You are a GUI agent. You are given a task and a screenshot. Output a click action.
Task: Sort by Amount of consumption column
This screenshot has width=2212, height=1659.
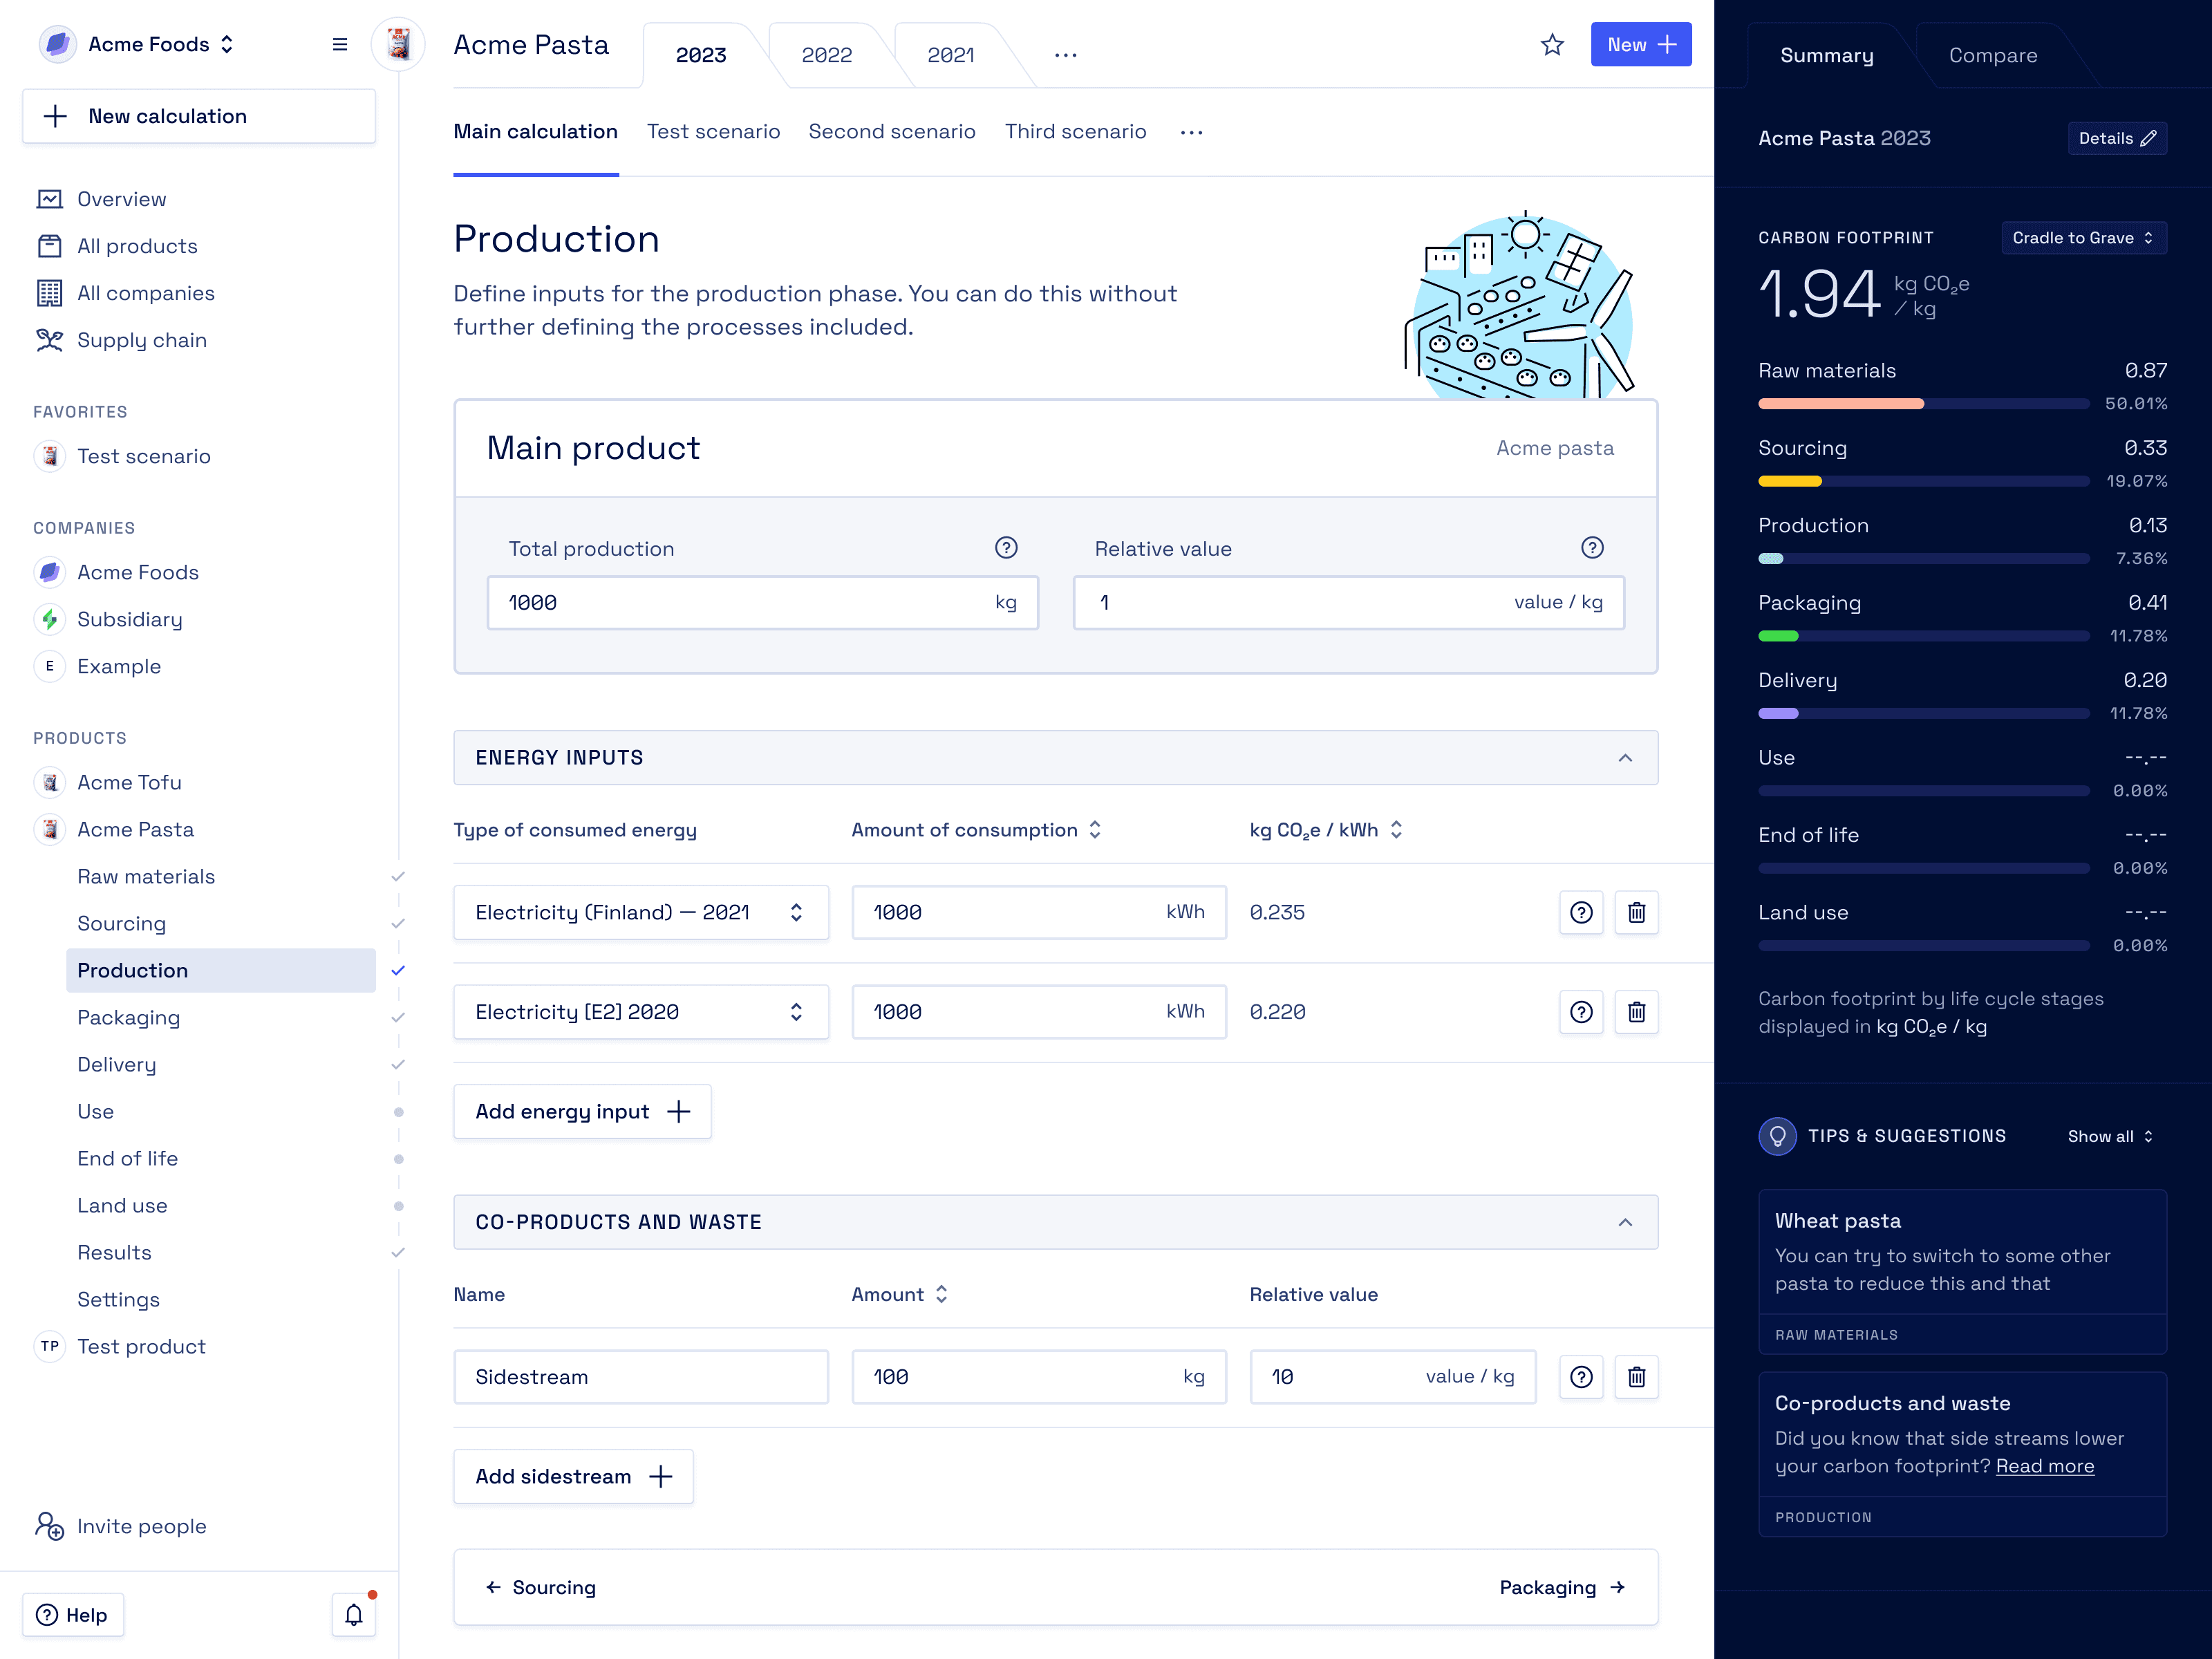coord(1095,830)
